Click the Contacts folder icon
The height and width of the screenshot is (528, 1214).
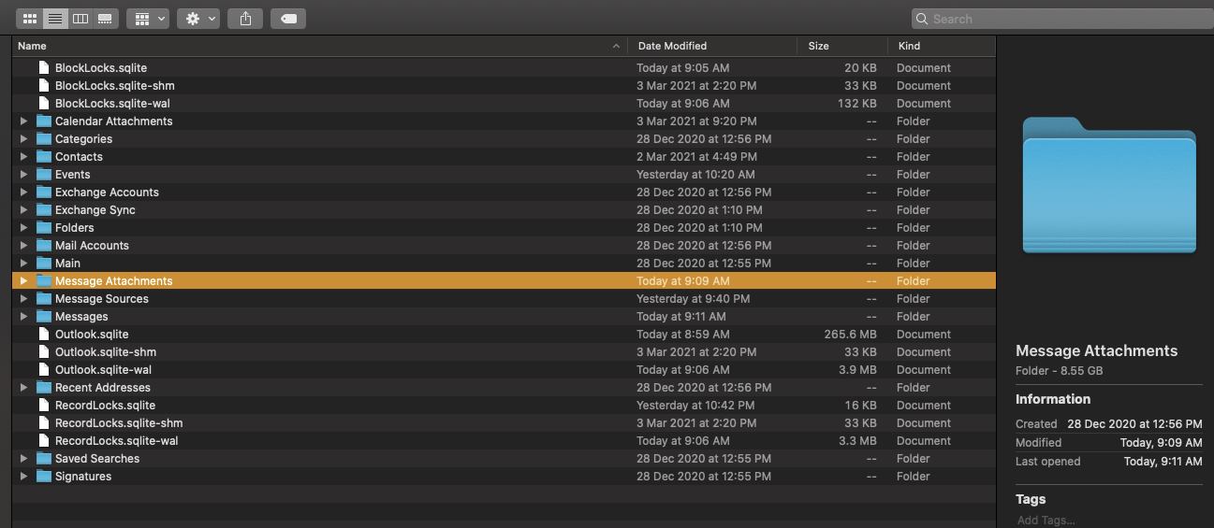pyautogui.click(x=43, y=157)
